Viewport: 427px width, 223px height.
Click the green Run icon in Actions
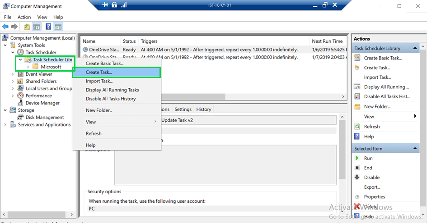point(357,158)
